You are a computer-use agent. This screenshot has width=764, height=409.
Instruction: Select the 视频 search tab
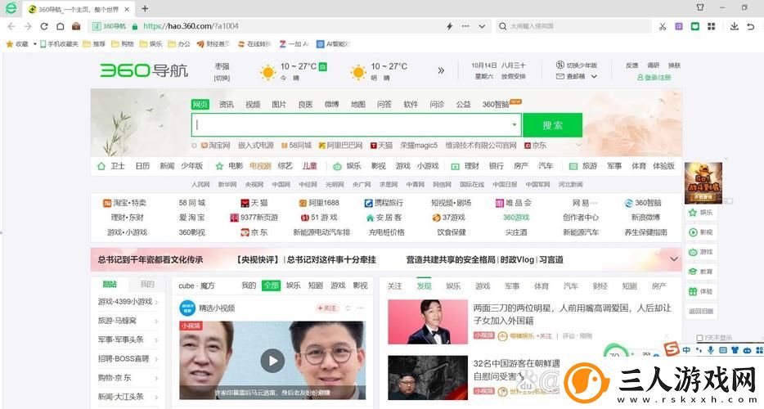253,105
